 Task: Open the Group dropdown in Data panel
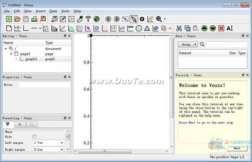188,44
